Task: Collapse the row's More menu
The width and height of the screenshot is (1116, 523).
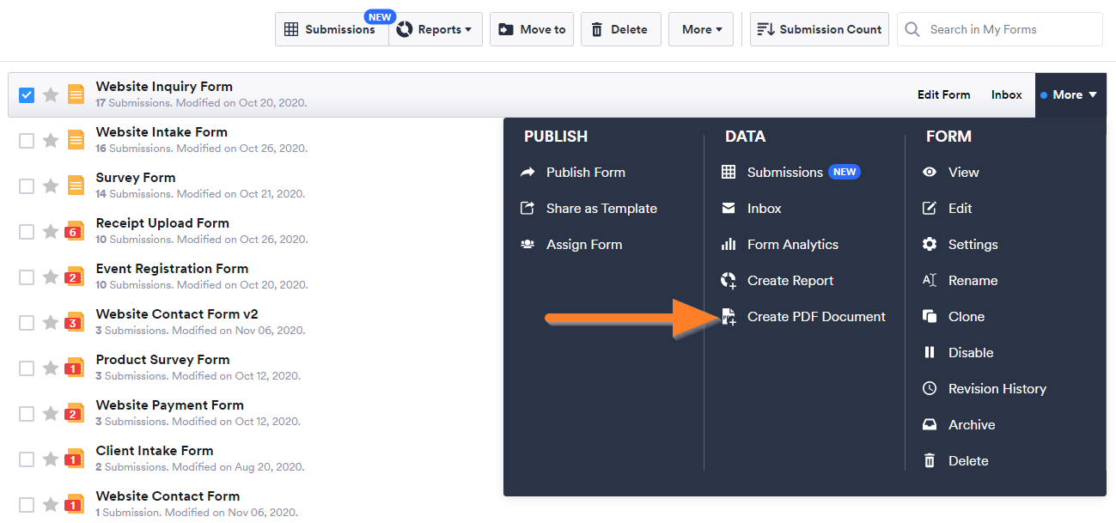Action: point(1070,94)
